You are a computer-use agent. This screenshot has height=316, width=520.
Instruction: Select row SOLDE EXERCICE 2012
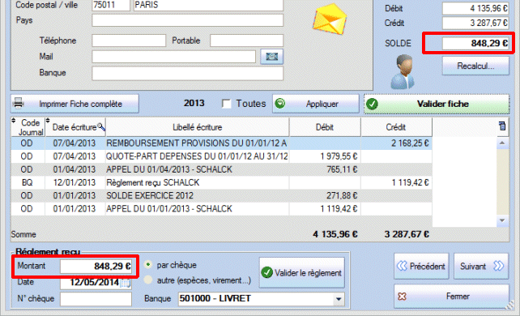pos(222,195)
